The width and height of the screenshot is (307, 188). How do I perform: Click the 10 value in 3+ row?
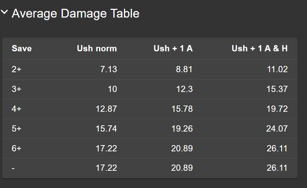pos(112,89)
